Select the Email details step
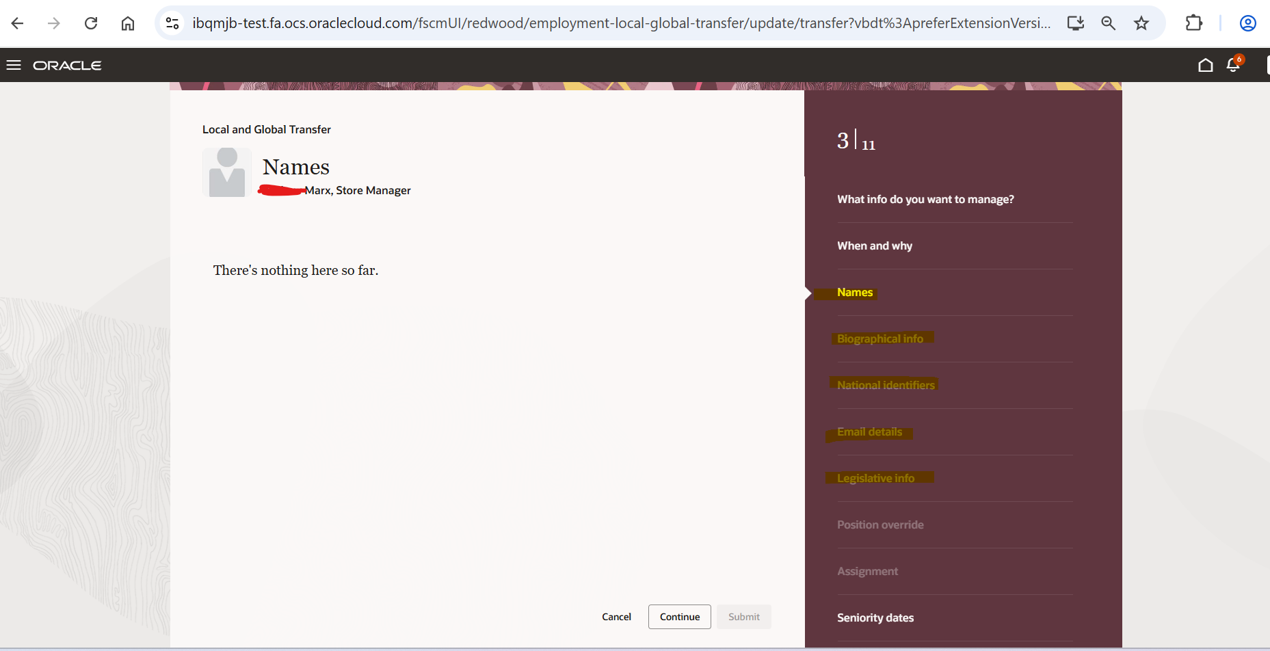Image resolution: width=1270 pixels, height=651 pixels. pyautogui.click(x=869, y=431)
